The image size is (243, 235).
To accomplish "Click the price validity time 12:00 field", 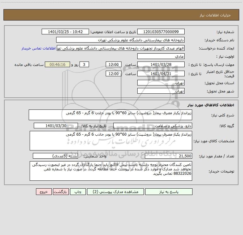I will [x=113, y=73].
